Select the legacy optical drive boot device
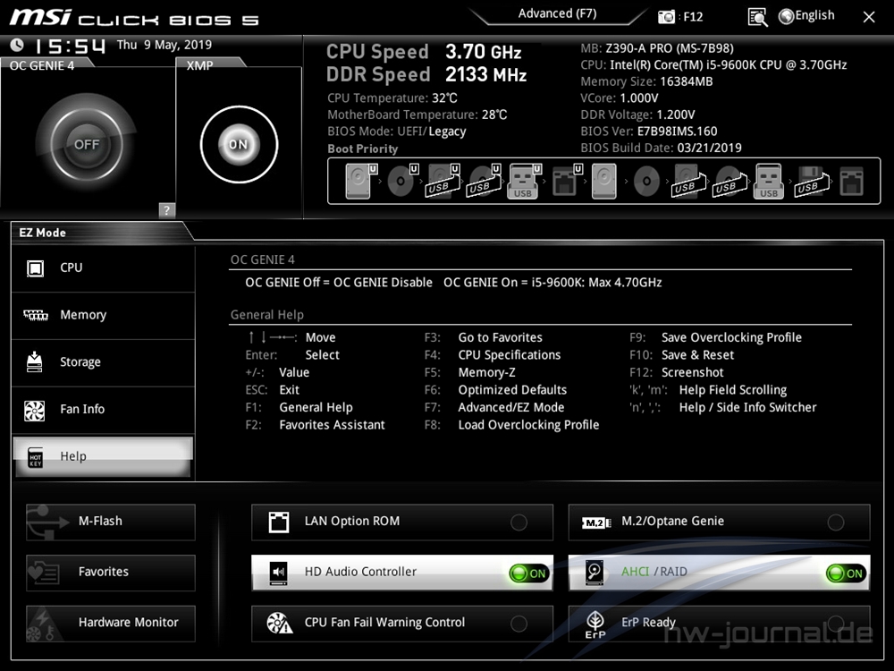The width and height of the screenshot is (894, 671). click(x=646, y=182)
